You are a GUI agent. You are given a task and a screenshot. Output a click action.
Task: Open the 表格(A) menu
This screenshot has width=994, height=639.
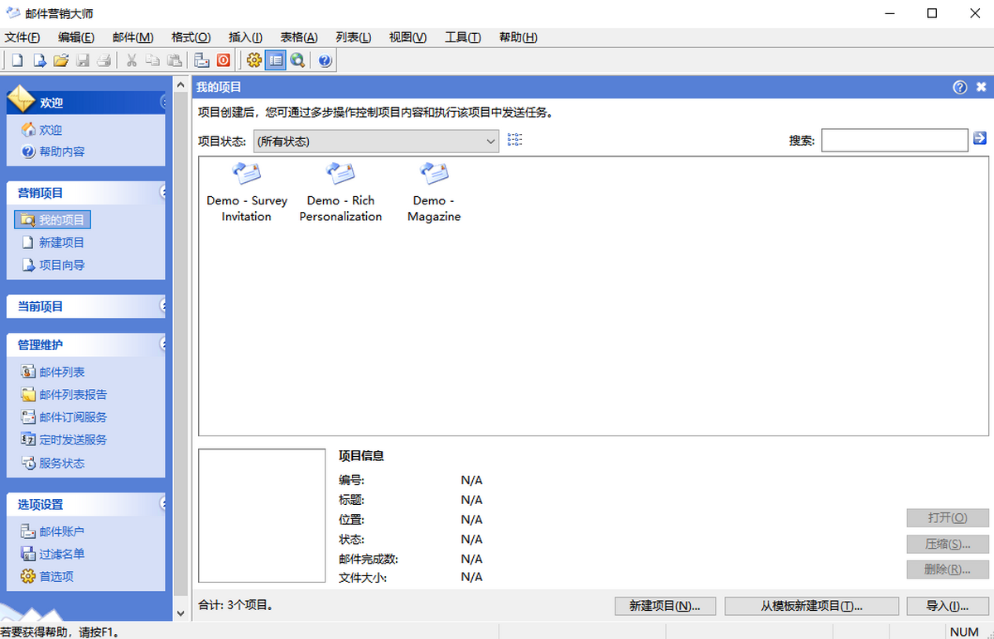tap(299, 37)
